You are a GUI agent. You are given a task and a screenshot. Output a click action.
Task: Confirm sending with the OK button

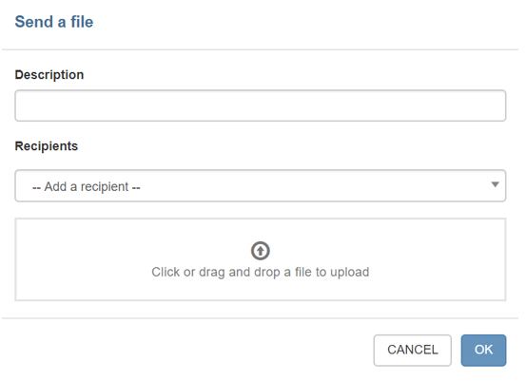[x=483, y=351]
